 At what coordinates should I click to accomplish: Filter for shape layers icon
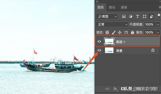click(144, 16)
